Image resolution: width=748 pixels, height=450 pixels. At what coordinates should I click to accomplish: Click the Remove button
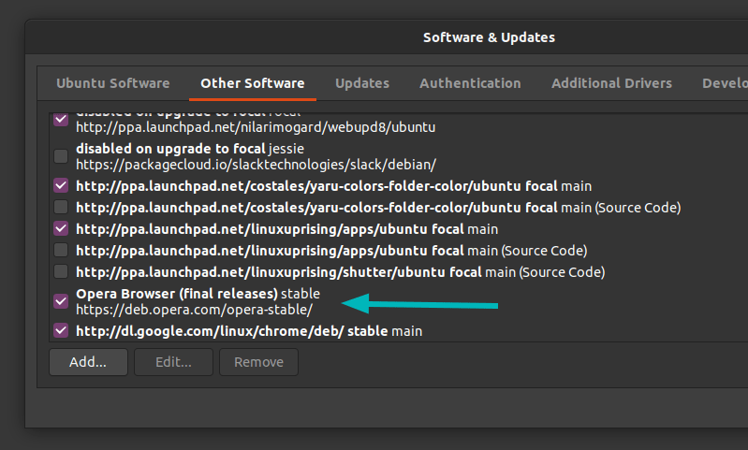click(x=258, y=362)
